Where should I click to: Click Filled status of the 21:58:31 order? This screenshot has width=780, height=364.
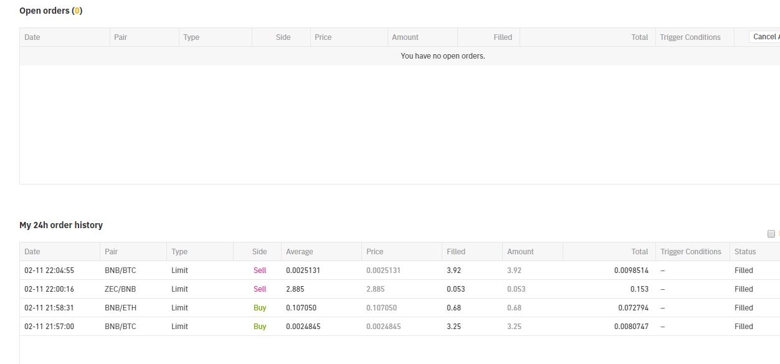pos(743,308)
